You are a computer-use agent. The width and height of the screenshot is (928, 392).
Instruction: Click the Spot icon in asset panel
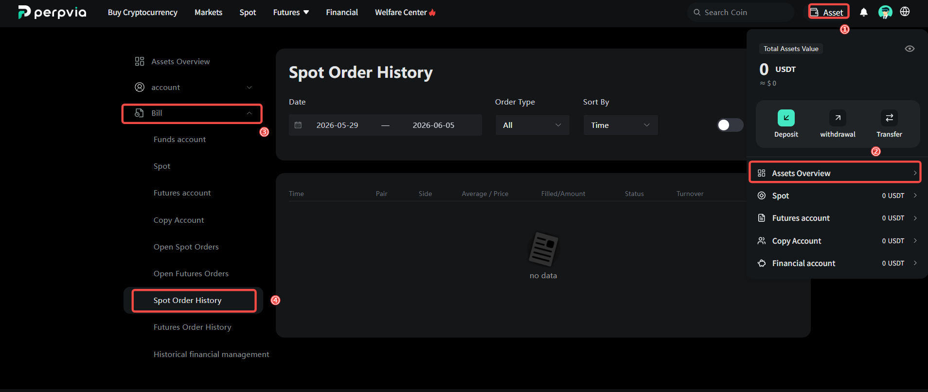tap(762, 196)
